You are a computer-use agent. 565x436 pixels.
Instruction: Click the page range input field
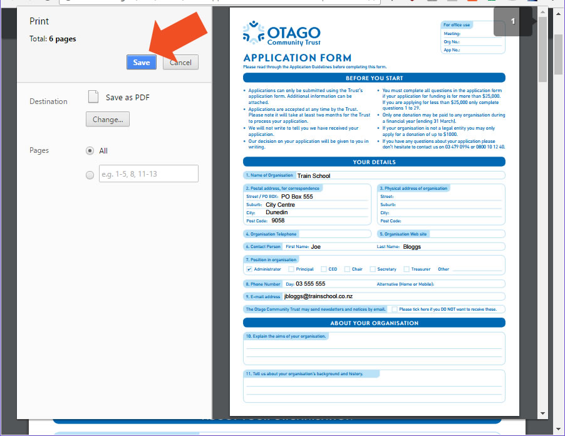148,174
